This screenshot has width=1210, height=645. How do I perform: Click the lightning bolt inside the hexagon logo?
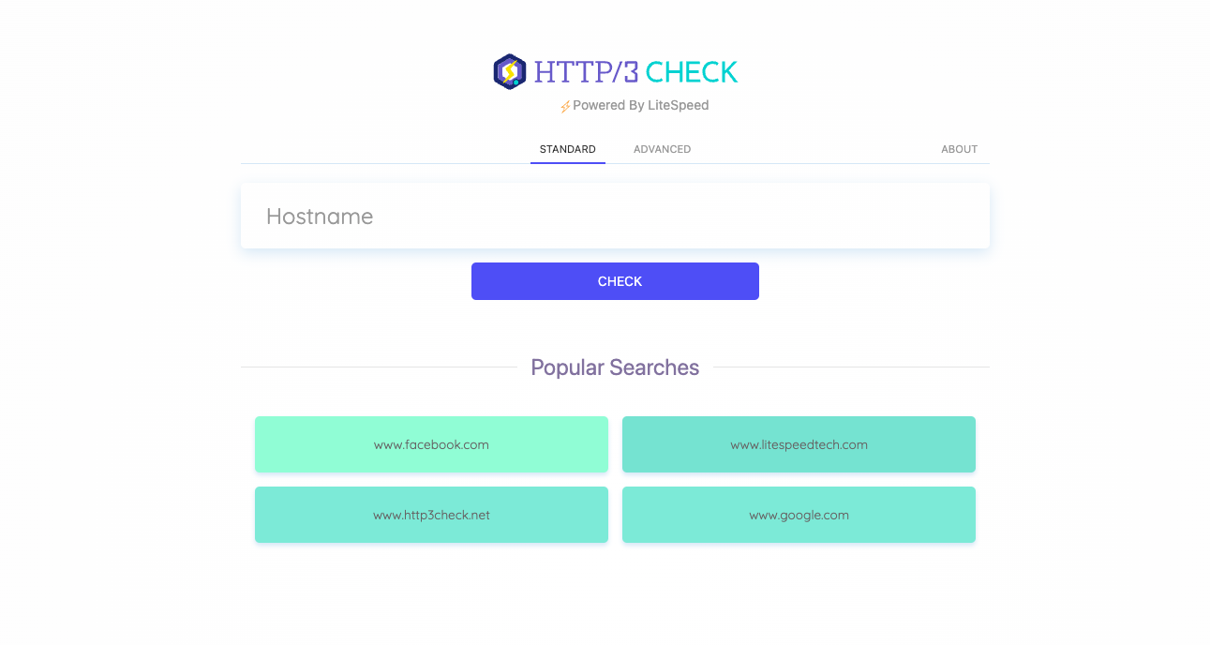click(510, 70)
